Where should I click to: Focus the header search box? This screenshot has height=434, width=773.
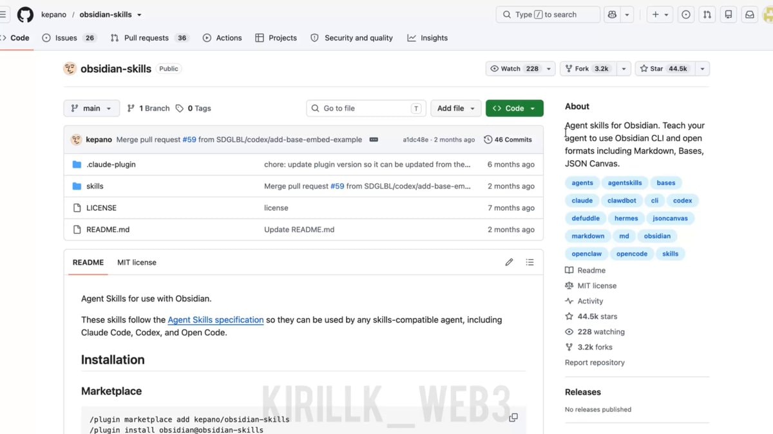(548, 14)
